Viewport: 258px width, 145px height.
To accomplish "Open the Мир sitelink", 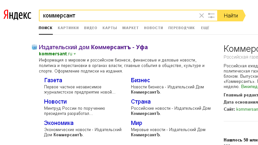I will tap(136, 123).
